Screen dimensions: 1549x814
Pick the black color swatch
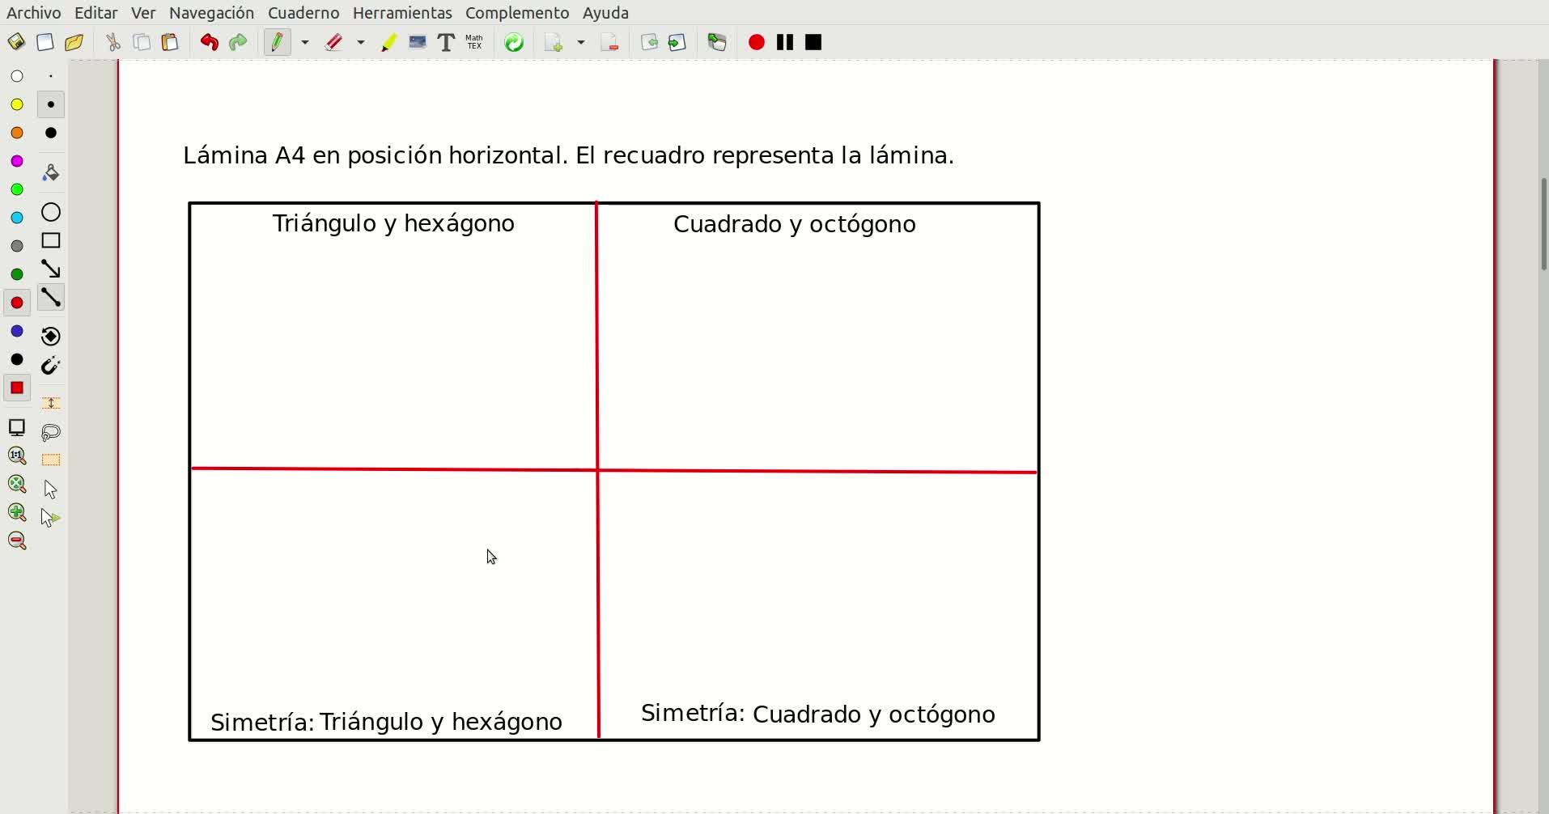pos(17,360)
